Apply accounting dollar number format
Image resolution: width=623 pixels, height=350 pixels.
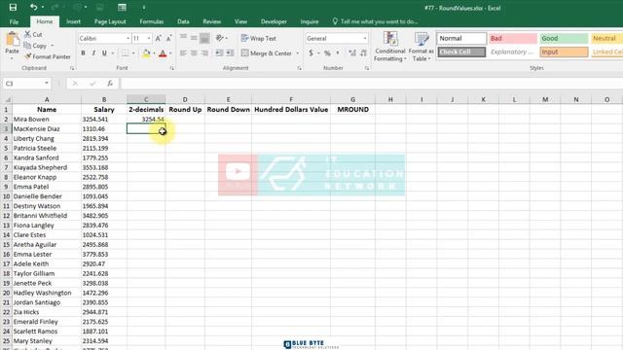311,53
